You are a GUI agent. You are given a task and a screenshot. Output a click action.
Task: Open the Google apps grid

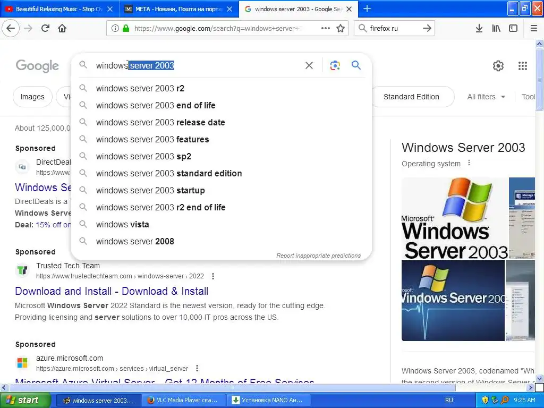[x=523, y=65]
